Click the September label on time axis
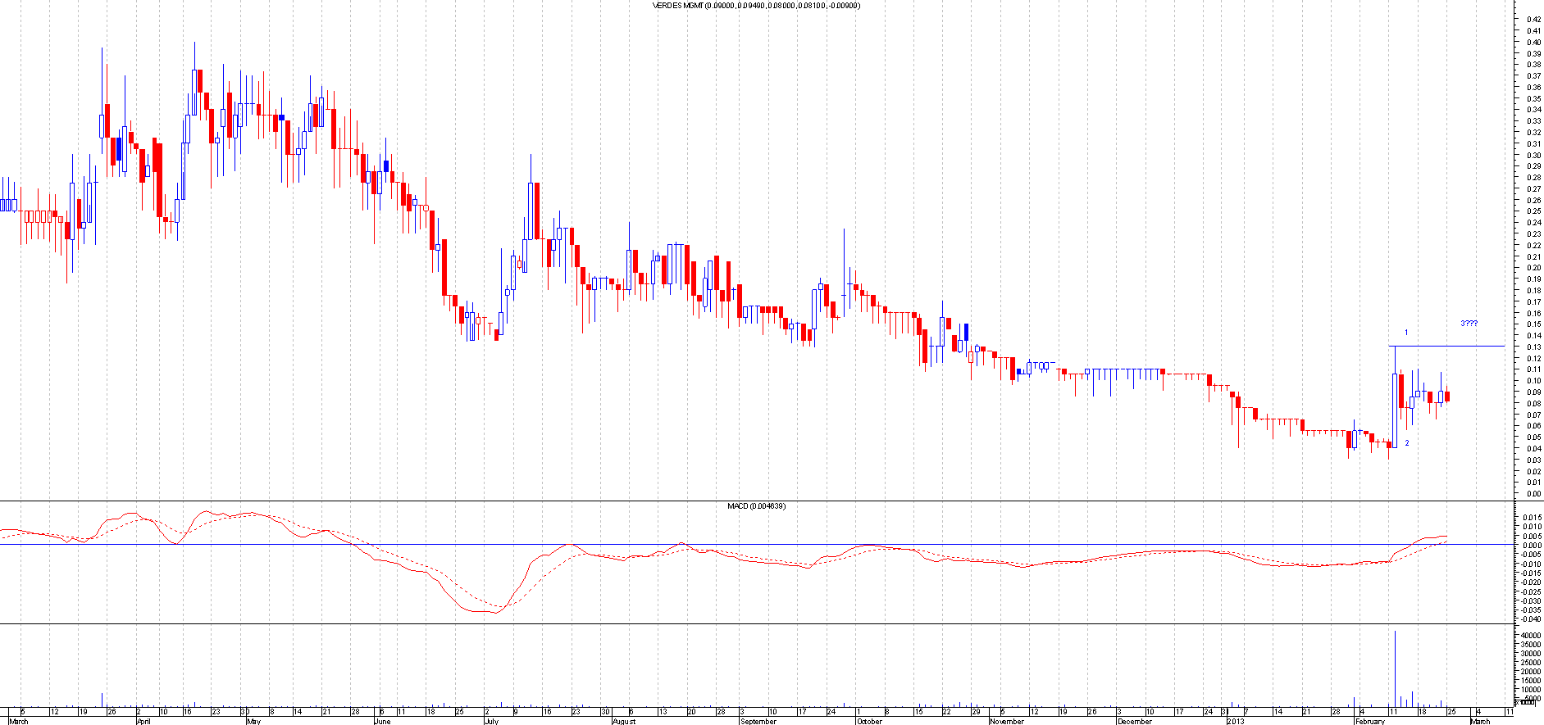 pyautogui.click(x=758, y=721)
